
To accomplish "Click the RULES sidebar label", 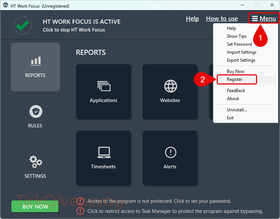I will [x=35, y=126].
